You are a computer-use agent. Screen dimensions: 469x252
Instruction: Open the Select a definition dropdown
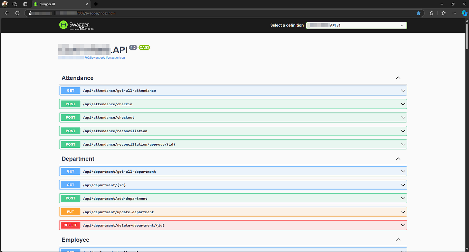[x=356, y=25]
